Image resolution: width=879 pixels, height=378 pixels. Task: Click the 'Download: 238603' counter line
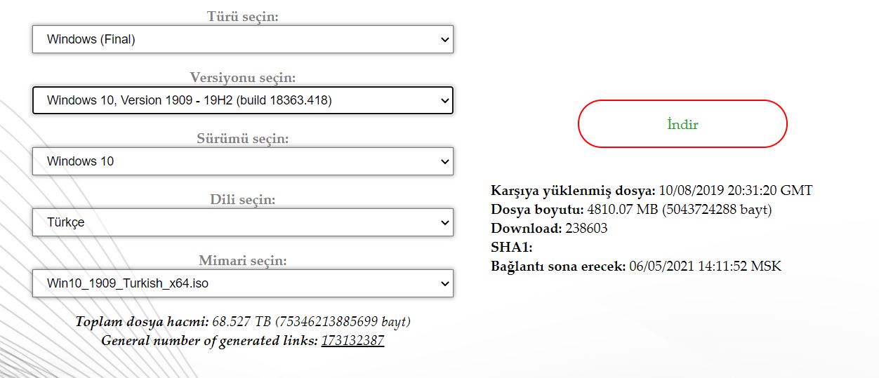point(549,229)
